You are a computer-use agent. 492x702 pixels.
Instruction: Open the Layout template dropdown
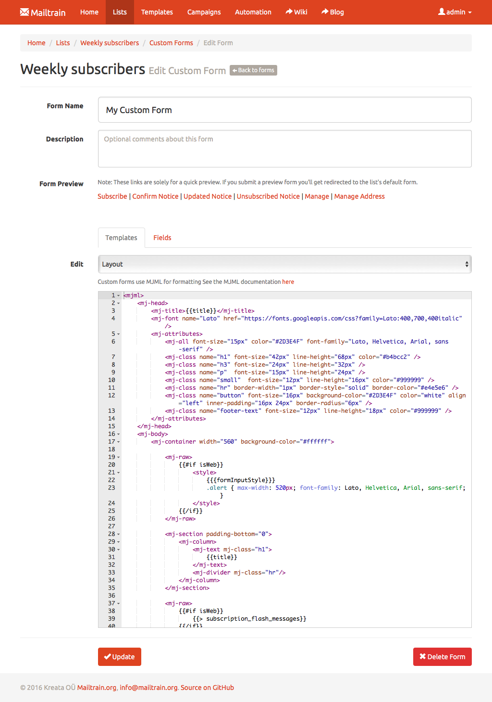[x=284, y=264]
